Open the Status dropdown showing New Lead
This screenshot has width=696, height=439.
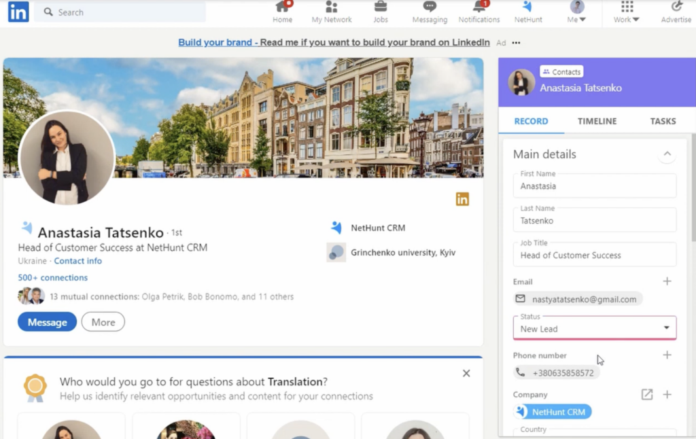(595, 328)
